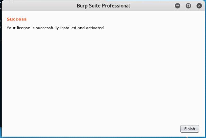The height and width of the screenshot is (138, 206).
Task: Click the square icon in title bar
Action: 188,6
